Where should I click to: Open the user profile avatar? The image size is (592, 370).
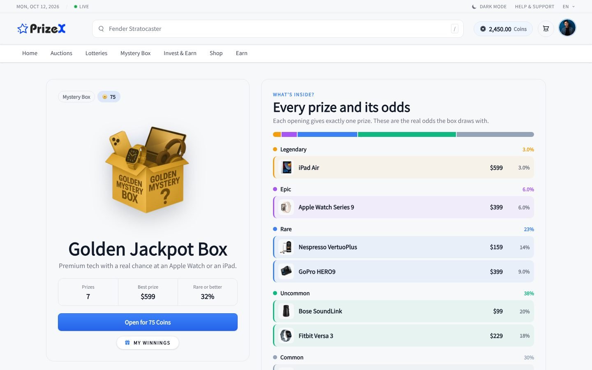click(x=567, y=28)
